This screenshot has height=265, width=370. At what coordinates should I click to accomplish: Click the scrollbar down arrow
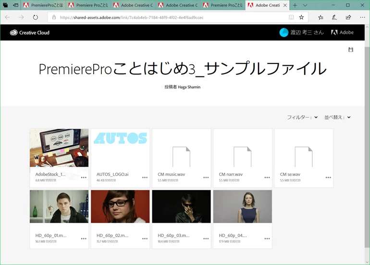coord(367,262)
